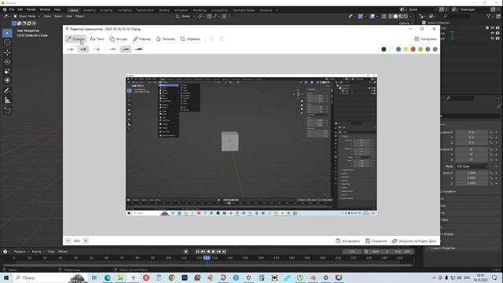Pick the white color swatch

click(x=391, y=49)
